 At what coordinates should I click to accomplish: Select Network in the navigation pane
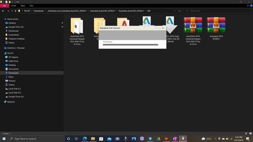tap(11, 102)
